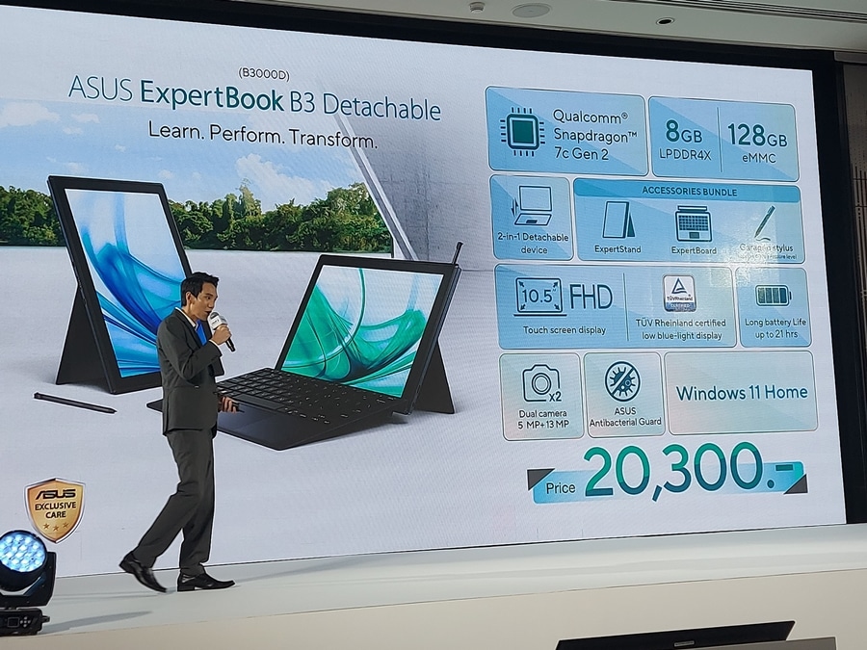Click the 'ASUS Antibacterial Guard' label
Viewport: 867px width, 650px height.
click(x=625, y=417)
